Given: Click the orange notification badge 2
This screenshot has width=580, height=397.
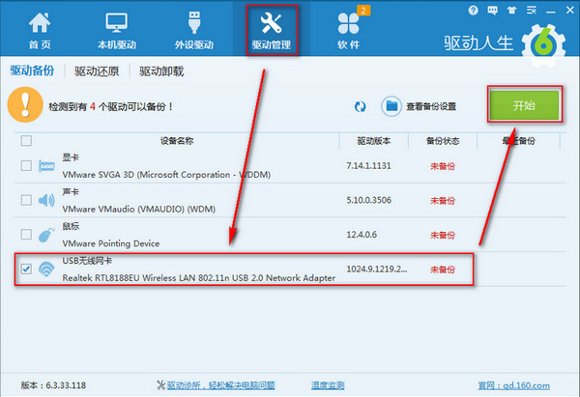Looking at the screenshot, I should tap(363, 11).
